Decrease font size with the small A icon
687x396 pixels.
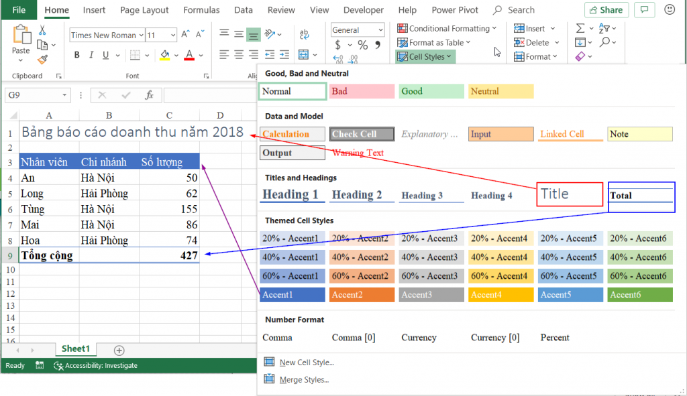click(200, 35)
